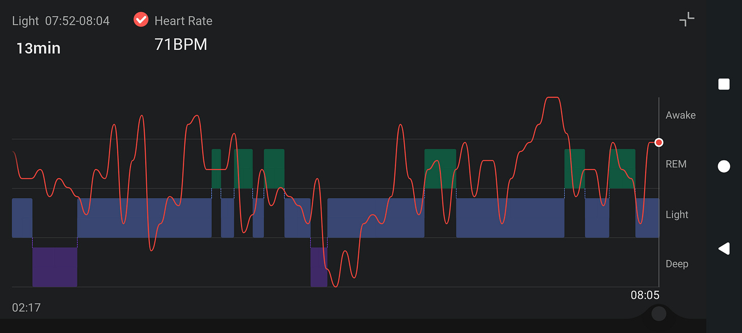The width and height of the screenshot is (742, 333).
Task: Click the 02:17 start time label
Action: point(26,308)
